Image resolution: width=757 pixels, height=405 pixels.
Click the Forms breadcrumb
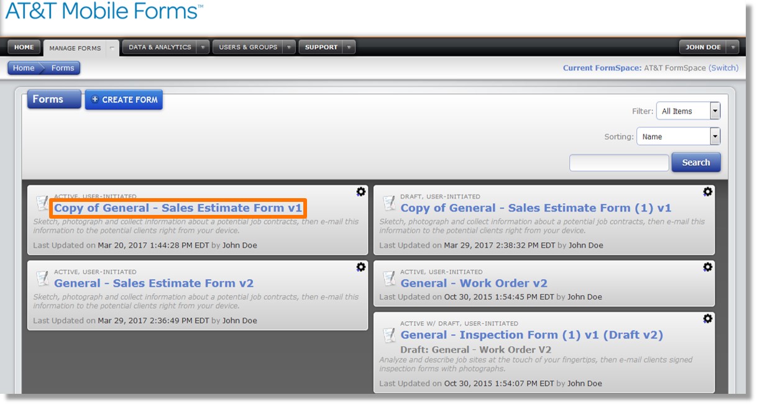point(62,68)
